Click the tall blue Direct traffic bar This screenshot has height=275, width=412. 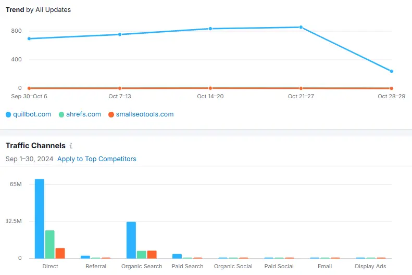40,218
